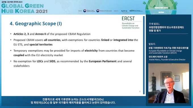The height and width of the screenshot is (108, 193).
Task: Click the bold text European Parliament
Action: tap(103, 61)
